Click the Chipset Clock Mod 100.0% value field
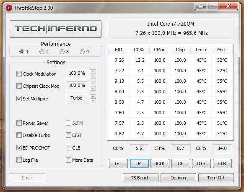 tap(77, 86)
